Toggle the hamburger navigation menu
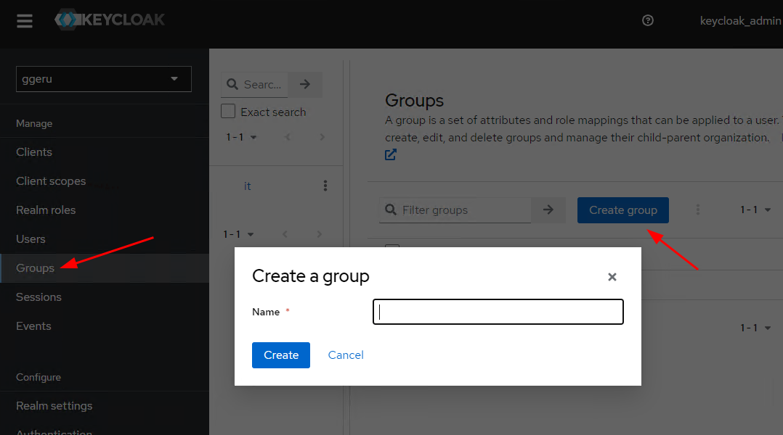 pyautogui.click(x=25, y=21)
